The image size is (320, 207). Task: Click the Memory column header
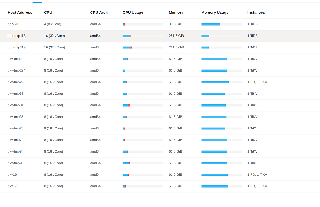click(176, 13)
